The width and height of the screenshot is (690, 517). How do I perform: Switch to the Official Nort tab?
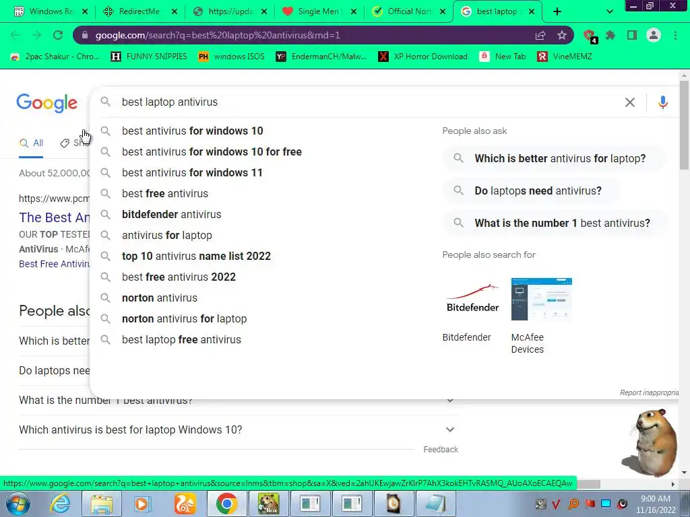tap(408, 11)
